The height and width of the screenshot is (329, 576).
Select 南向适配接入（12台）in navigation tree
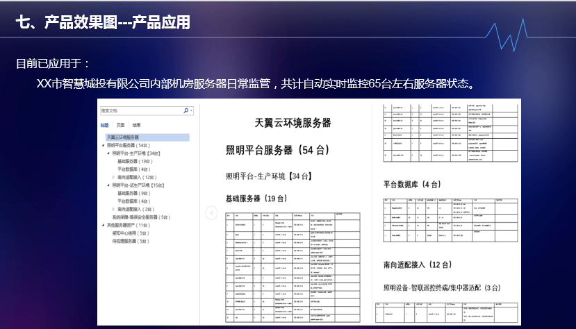tap(137, 177)
